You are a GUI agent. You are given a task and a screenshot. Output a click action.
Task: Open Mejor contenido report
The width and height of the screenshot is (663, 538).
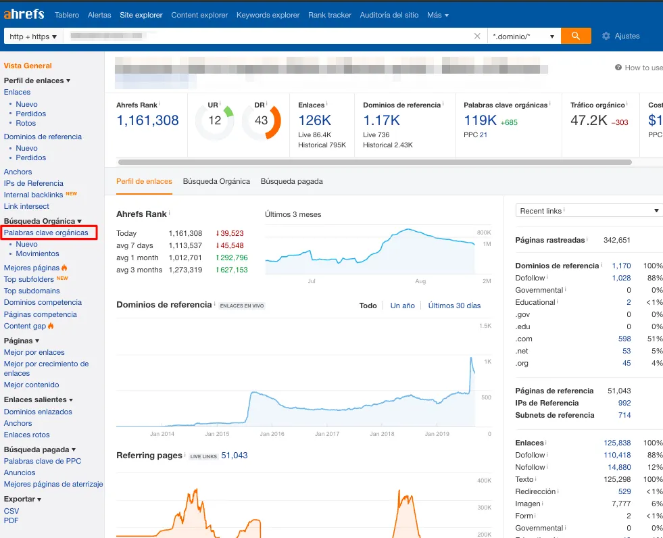[31, 385]
